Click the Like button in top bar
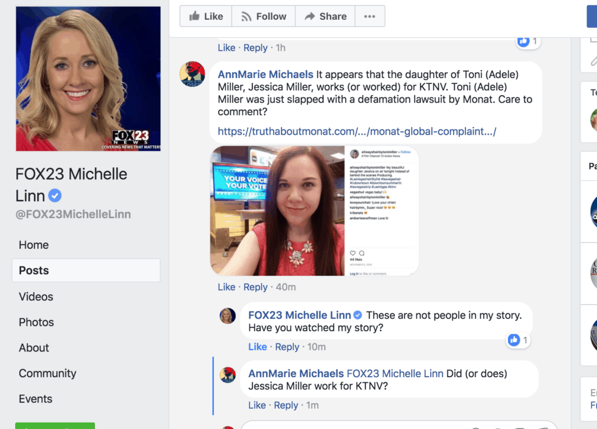597x429 pixels. (206, 16)
